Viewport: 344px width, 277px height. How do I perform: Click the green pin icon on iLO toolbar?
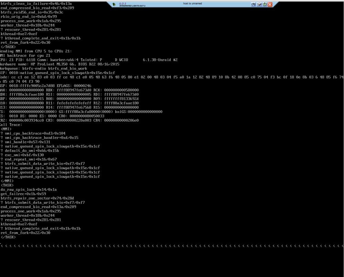[114, 4]
